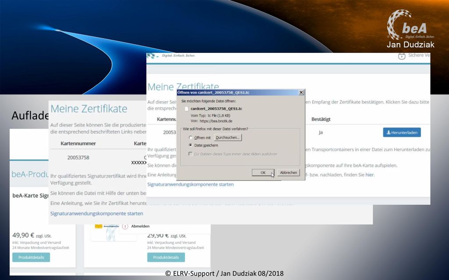
Task: Click the "Bestätigt" column header
Action: pos(321,119)
